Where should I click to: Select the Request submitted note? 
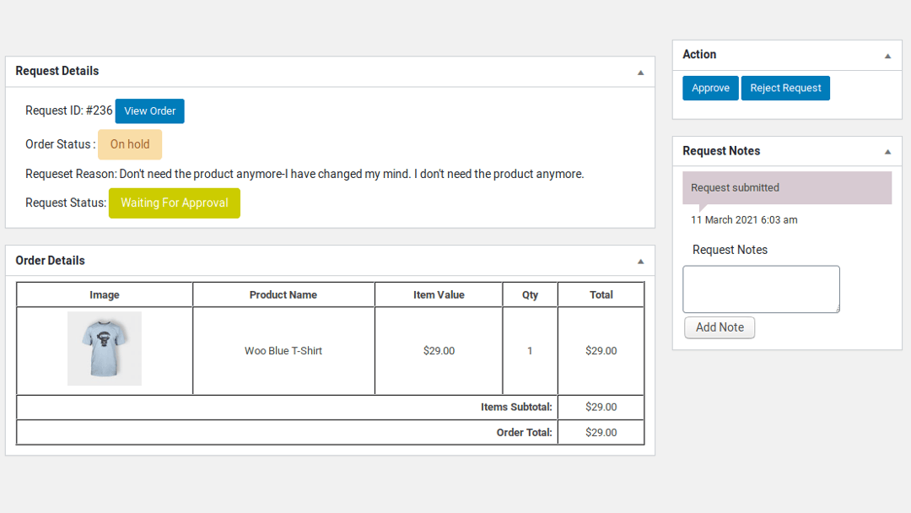click(787, 187)
